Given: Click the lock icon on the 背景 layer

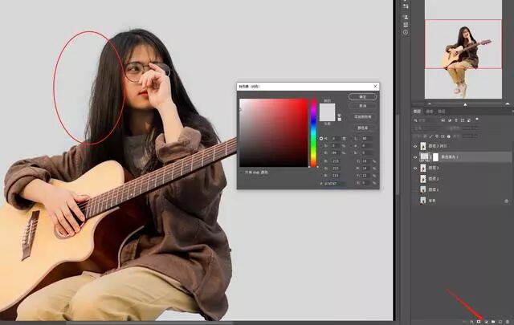Looking at the screenshot, I should click(x=507, y=201).
